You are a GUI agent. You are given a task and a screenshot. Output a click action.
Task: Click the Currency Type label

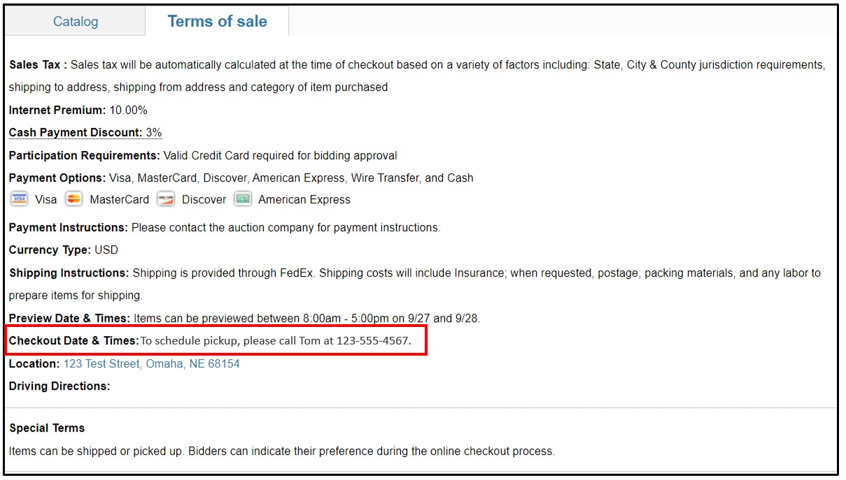50,249
